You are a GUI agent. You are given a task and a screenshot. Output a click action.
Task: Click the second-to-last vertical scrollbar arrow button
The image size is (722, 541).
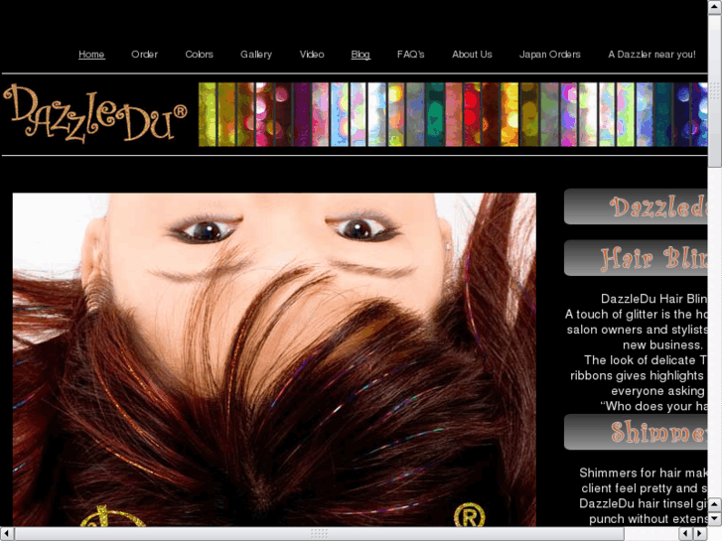click(x=715, y=504)
